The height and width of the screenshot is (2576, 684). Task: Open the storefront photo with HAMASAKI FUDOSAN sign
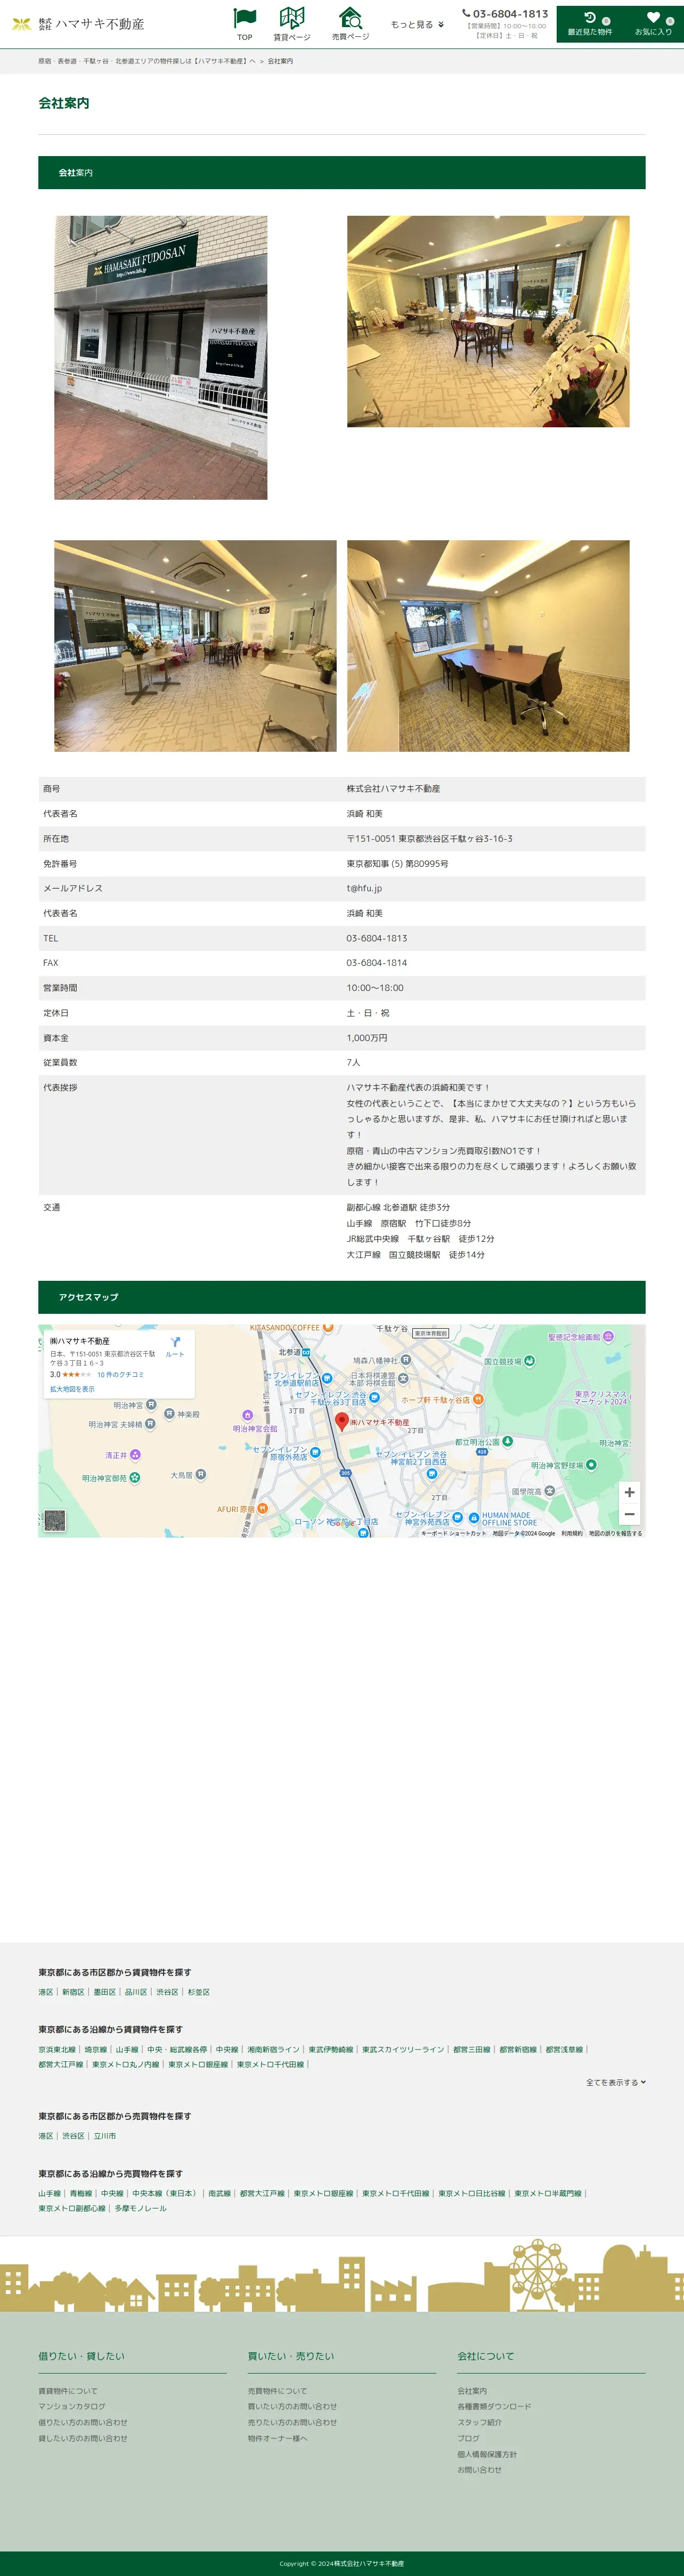(x=160, y=358)
